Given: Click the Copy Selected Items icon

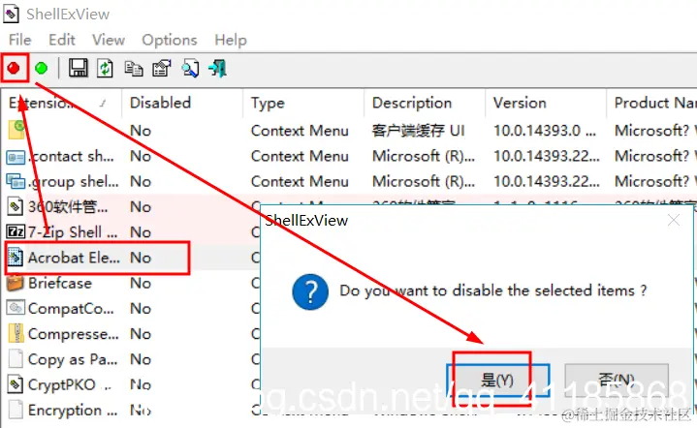Looking at the screenshot, I should (x=134, y=69).
